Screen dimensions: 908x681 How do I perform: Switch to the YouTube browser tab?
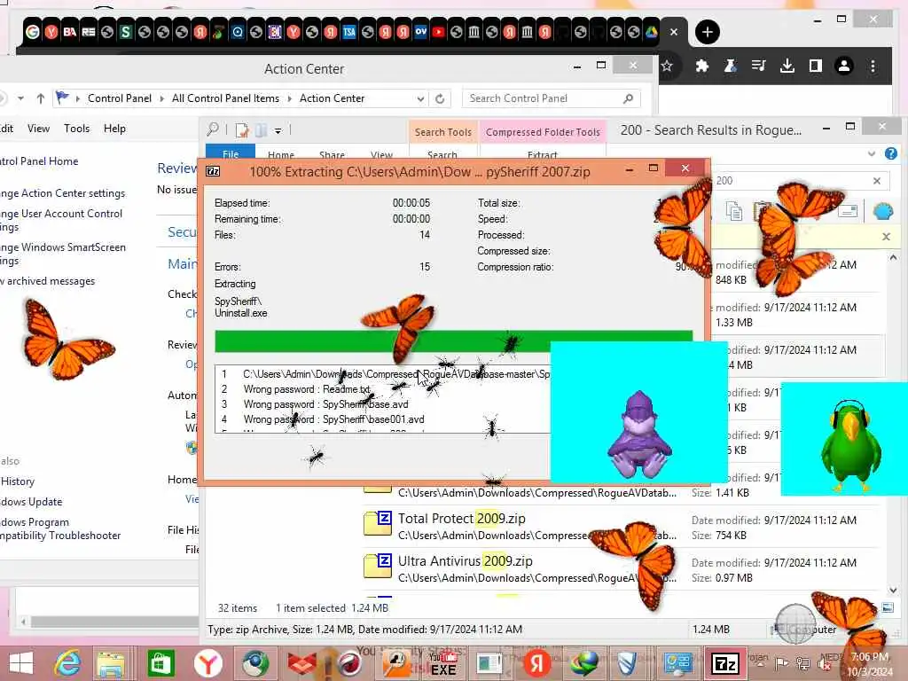[438, 32]
